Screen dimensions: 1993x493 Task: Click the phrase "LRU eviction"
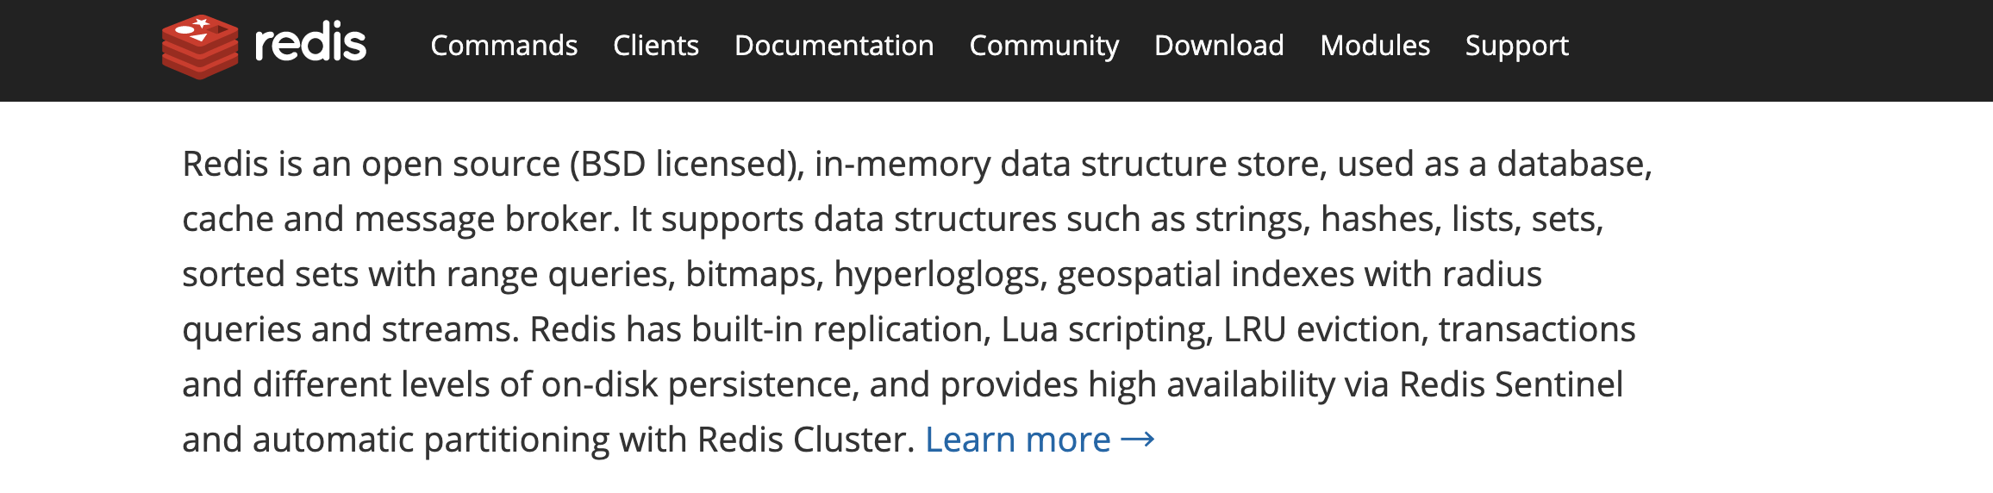point(1320,329)
